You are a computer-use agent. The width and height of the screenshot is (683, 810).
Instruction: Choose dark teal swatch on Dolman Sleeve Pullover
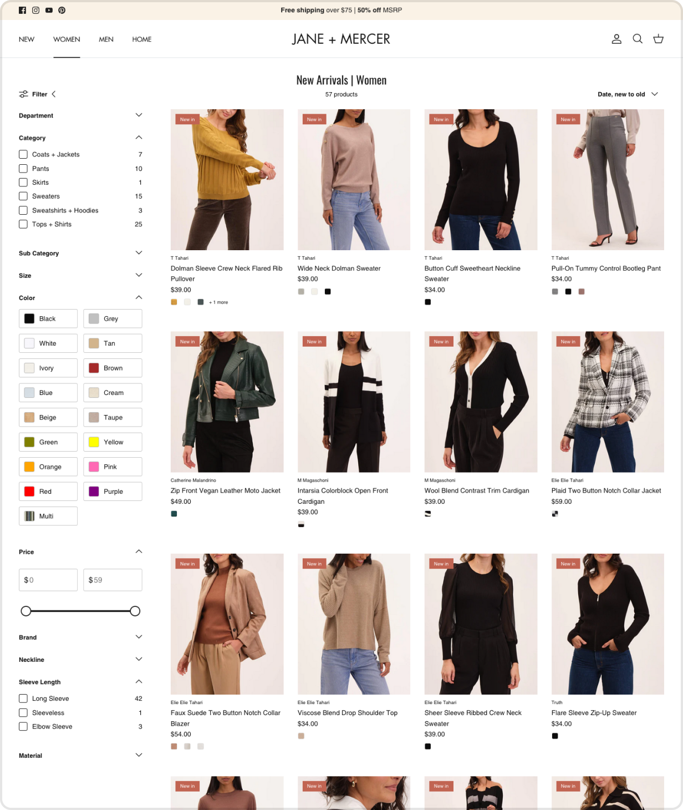[201, 302]
